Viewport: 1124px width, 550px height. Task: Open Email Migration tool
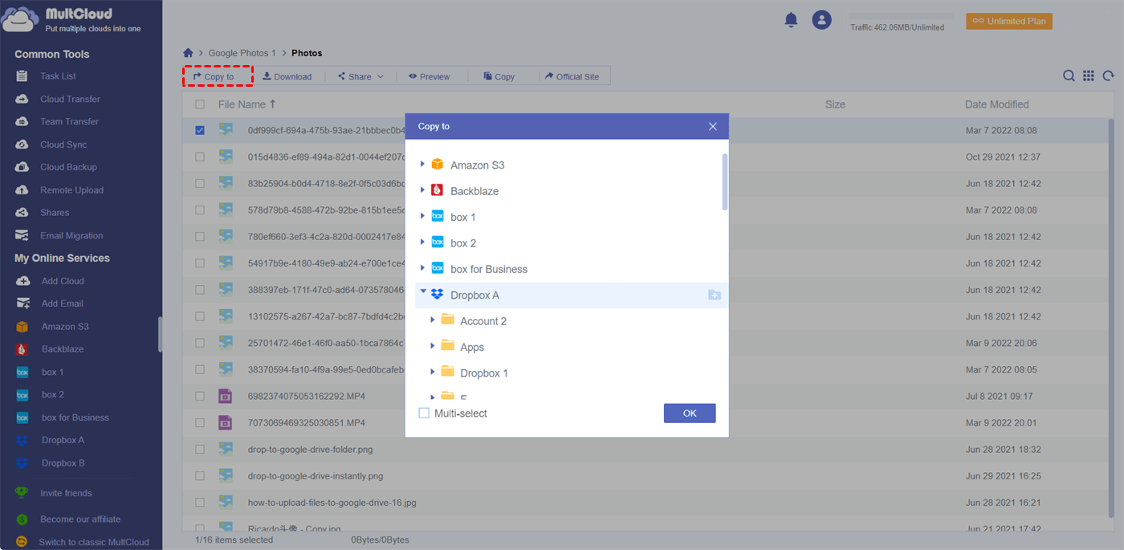click(71, 235)
